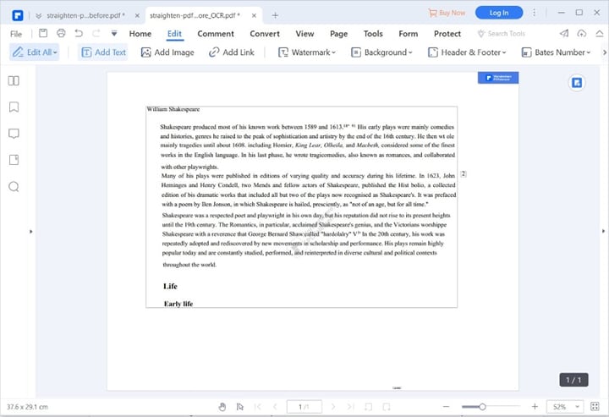
Task: Go to previous page arrow
Action: point(275,407)
